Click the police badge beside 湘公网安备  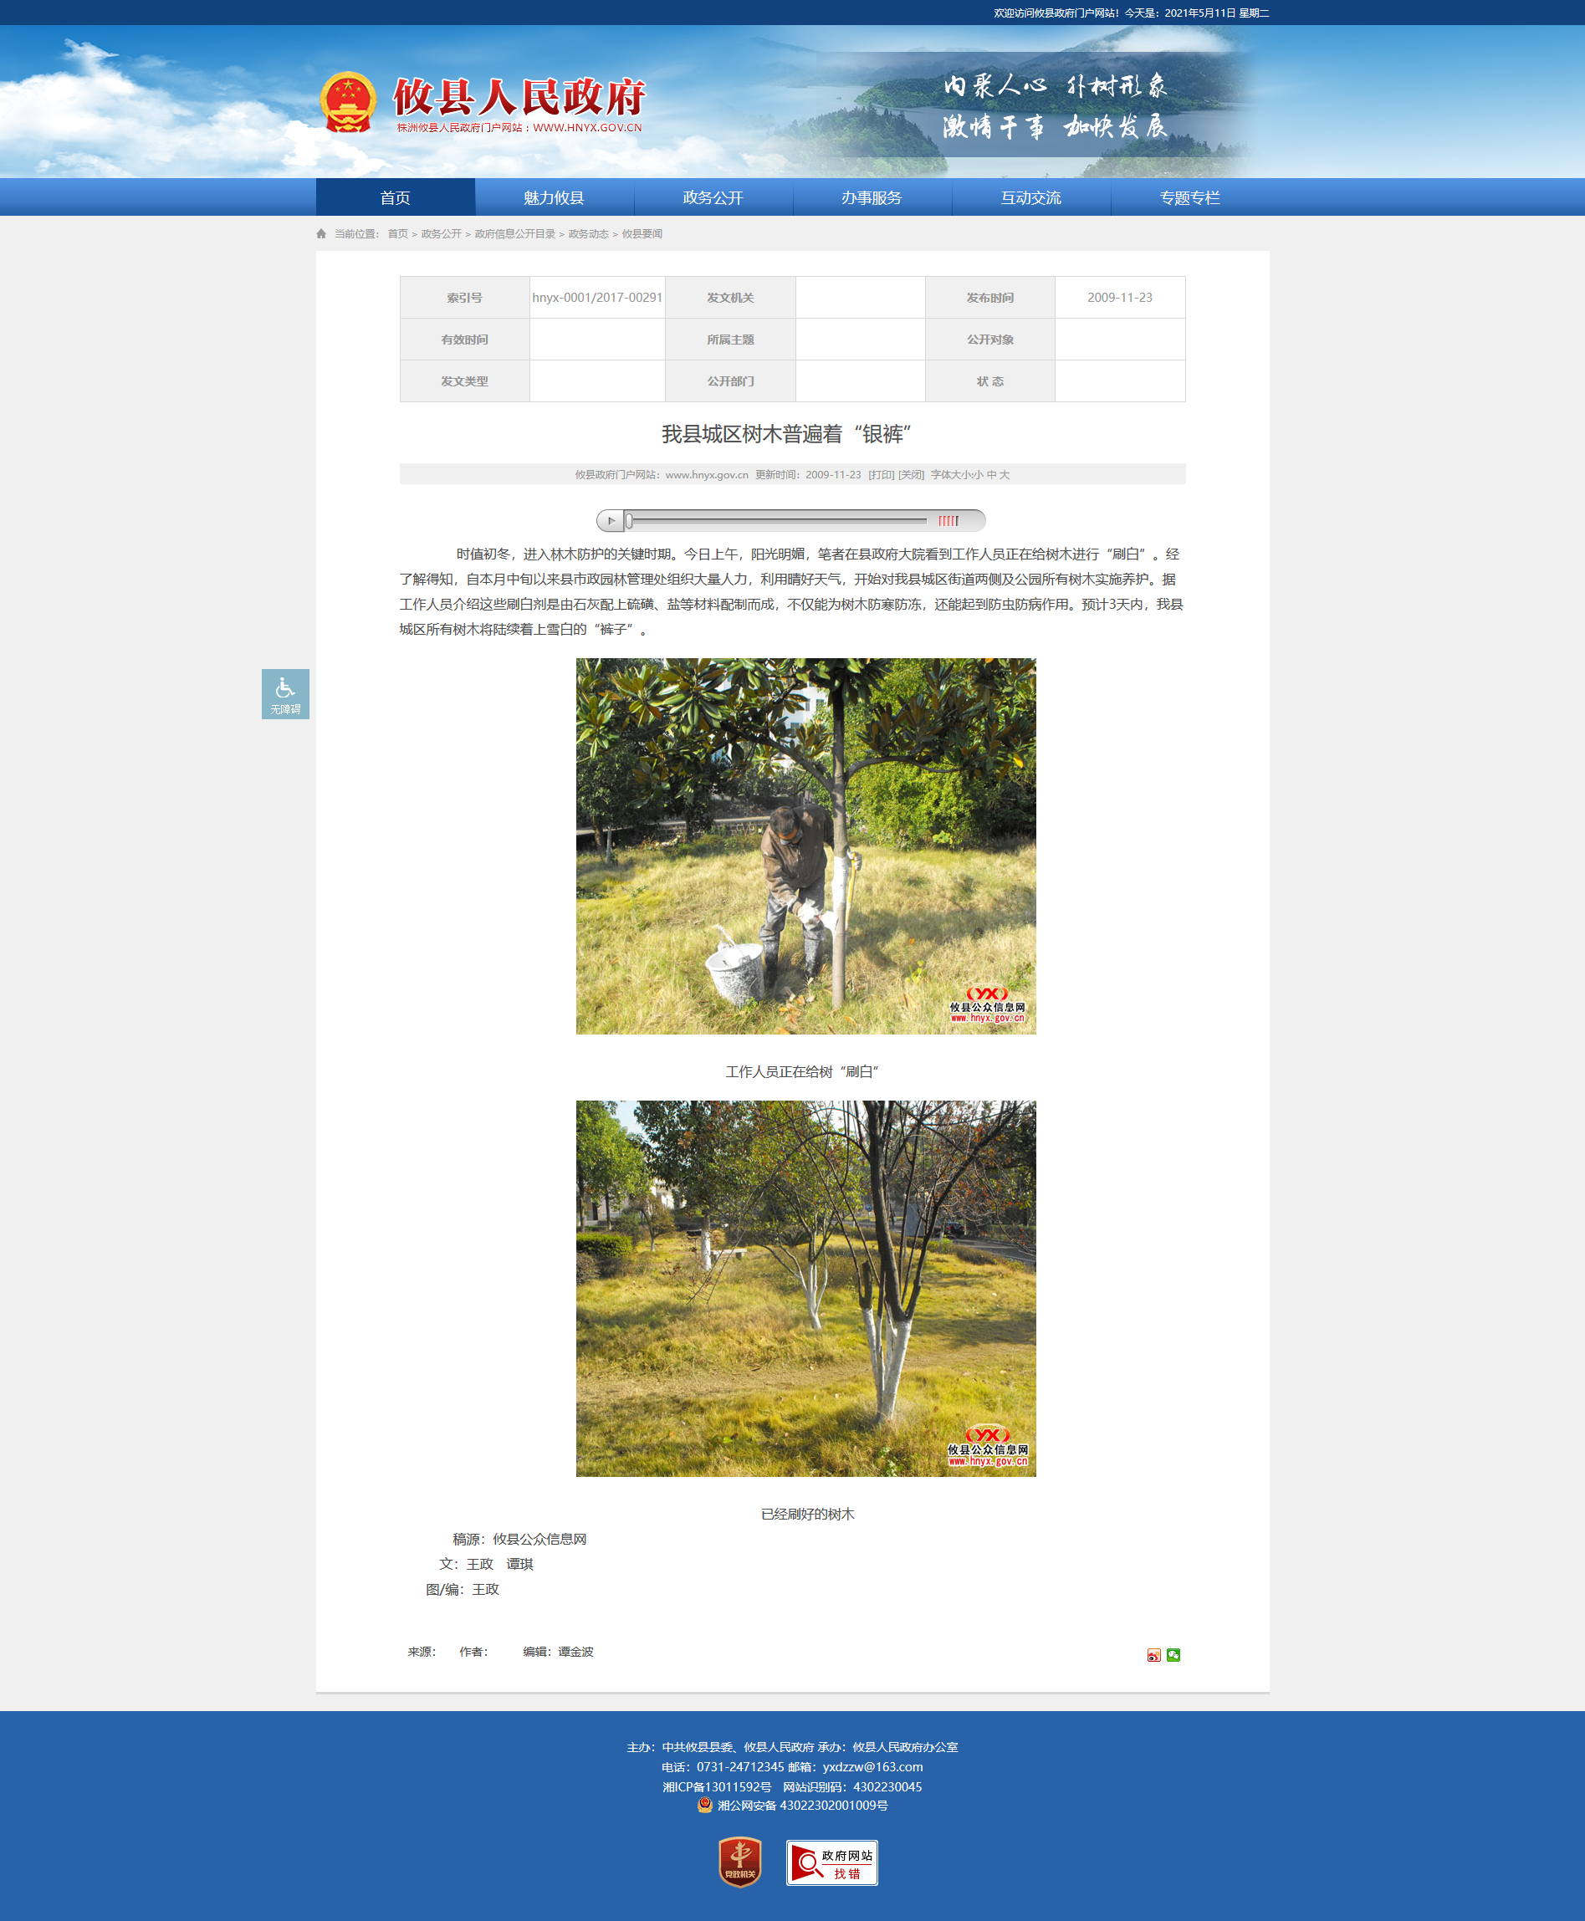pos(704,1805)
